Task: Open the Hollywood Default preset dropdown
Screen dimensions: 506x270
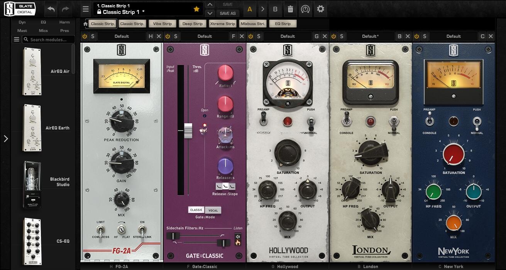Action: [288, 36]
